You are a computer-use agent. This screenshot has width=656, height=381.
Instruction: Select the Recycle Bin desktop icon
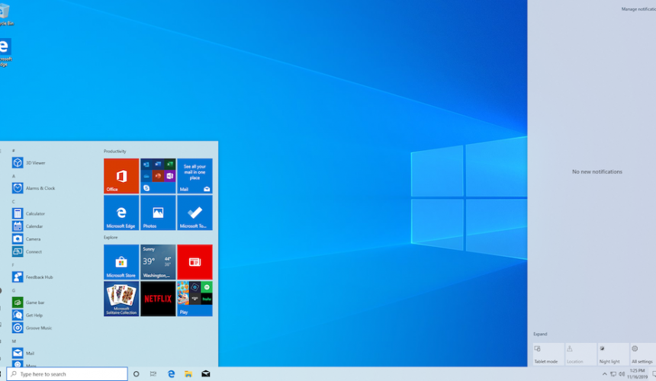(5, 14)
